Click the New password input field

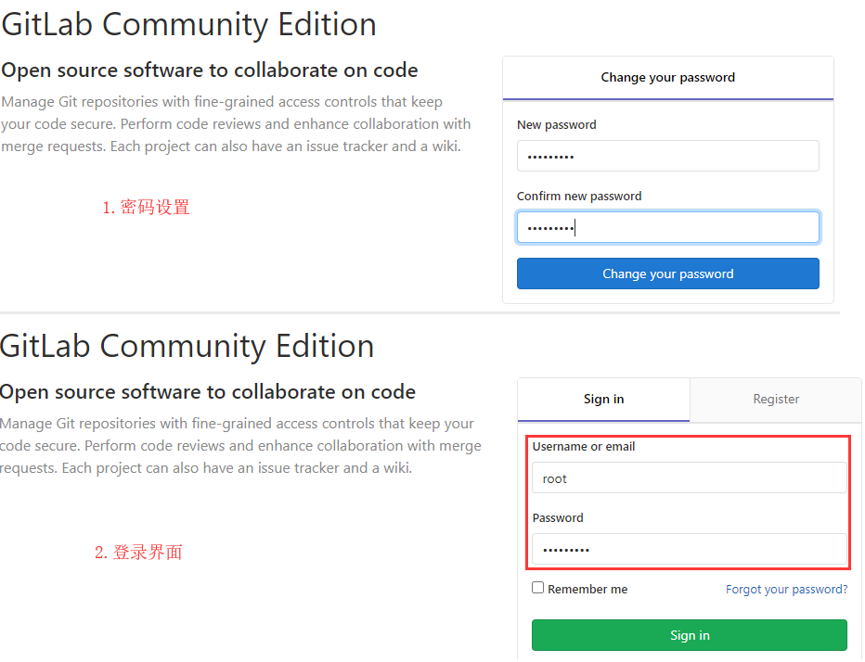(x=667, y=156)
